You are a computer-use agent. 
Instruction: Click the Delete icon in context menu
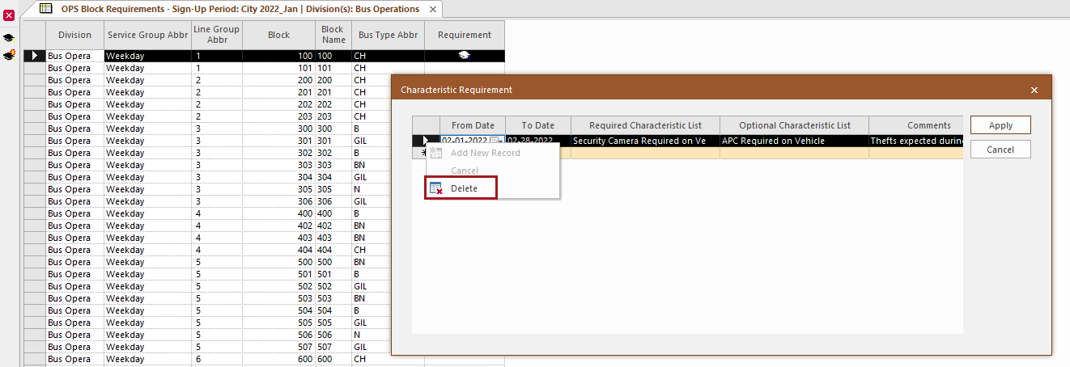436,188
